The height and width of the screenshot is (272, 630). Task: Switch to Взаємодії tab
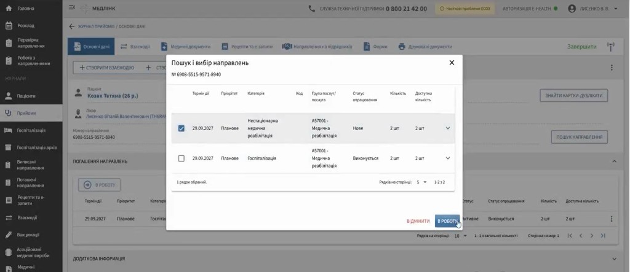point(135,47)
